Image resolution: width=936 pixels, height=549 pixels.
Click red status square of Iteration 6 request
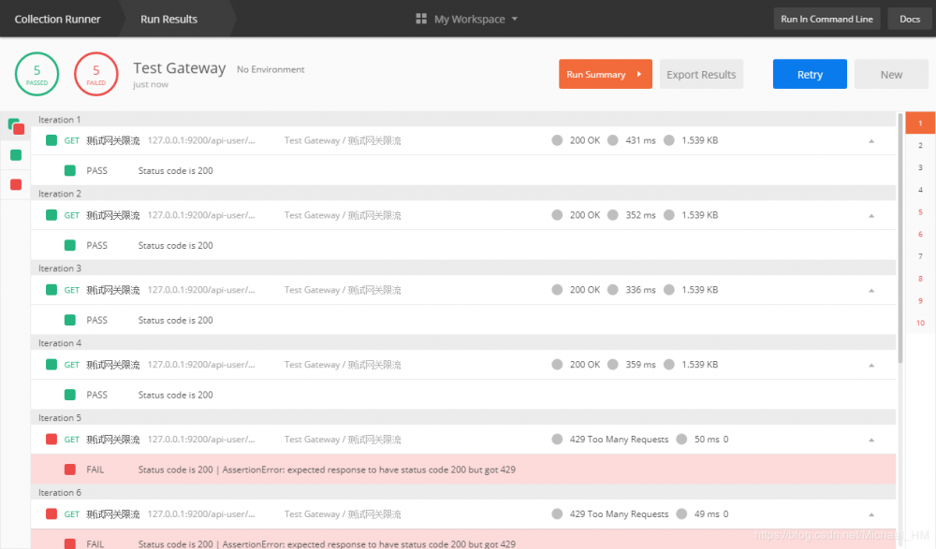[51, 513]
